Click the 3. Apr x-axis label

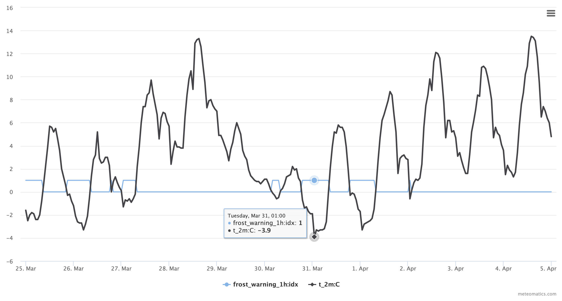(x=456, y=269)
